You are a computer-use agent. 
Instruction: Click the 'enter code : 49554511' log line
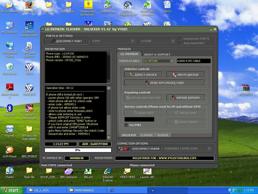point(62,104)
